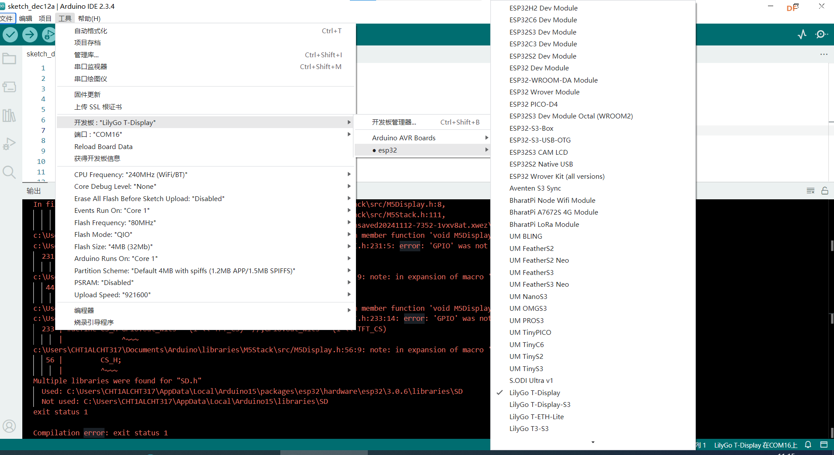
Task: Expand the 编程器 submenu
Action: [206, 310]
